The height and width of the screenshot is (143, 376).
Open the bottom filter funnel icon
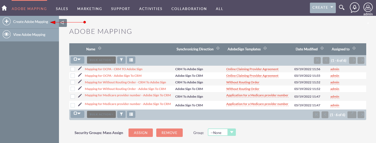click(121, 114)
